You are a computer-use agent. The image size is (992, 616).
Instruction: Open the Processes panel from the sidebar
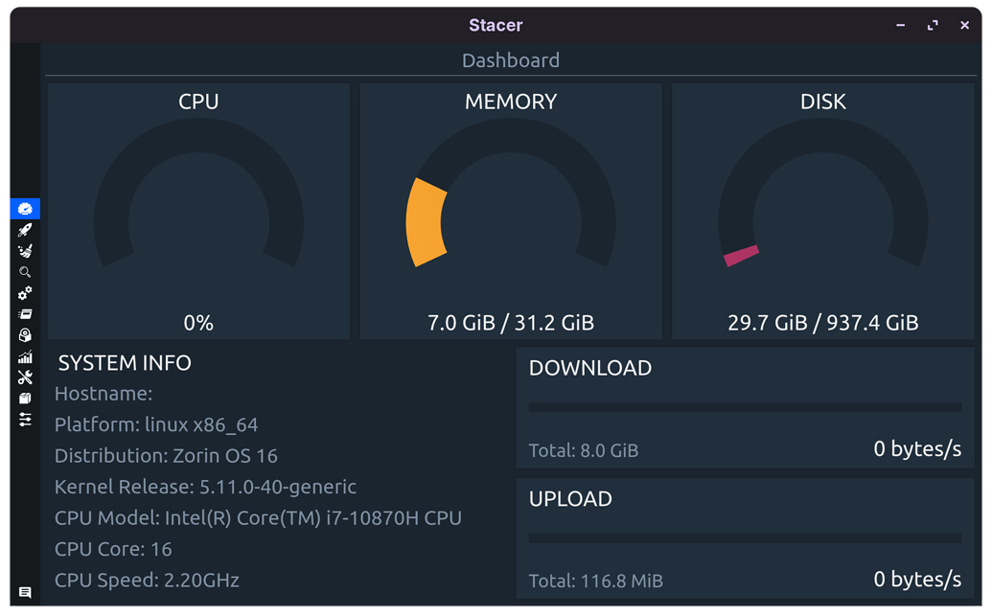click(x=24, y=314)
